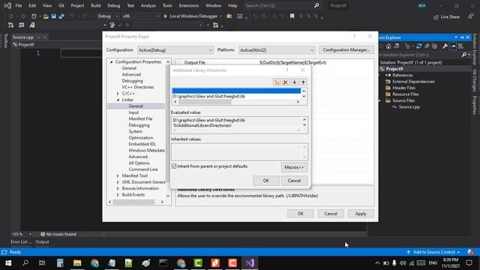
Task: Click the bookmark icon in toolbar
Action: pos(292,16)
